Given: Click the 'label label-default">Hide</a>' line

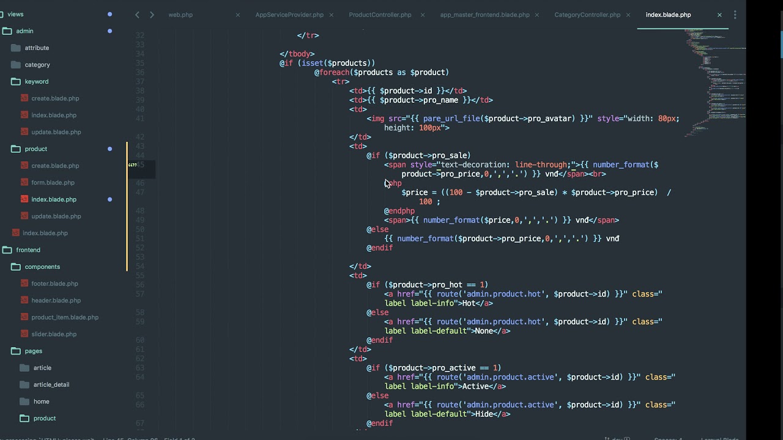Looking at the screenshot, I should [447, 414].
